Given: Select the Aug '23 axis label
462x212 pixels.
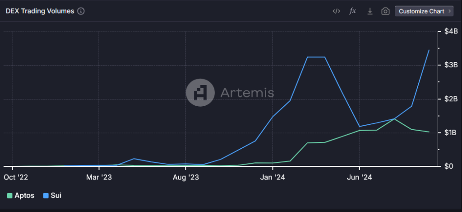Looking at the screenshot, I should 185,178.
